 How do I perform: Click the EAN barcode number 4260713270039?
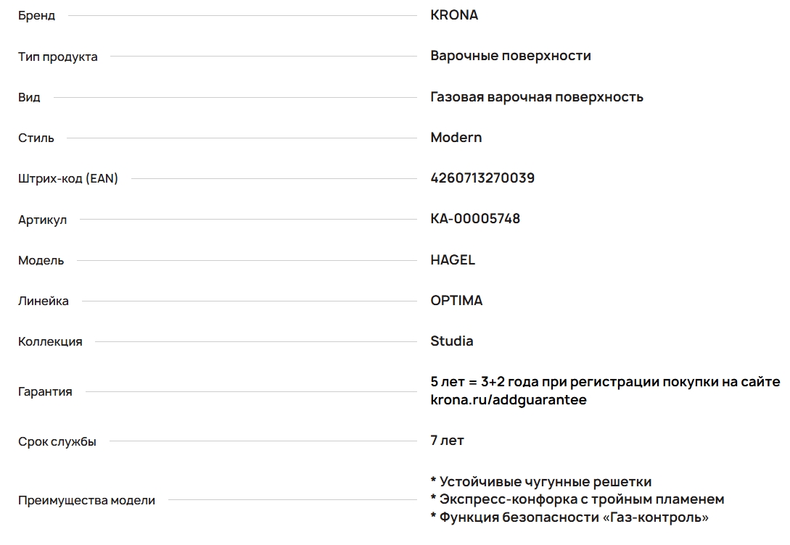[482, 178]
